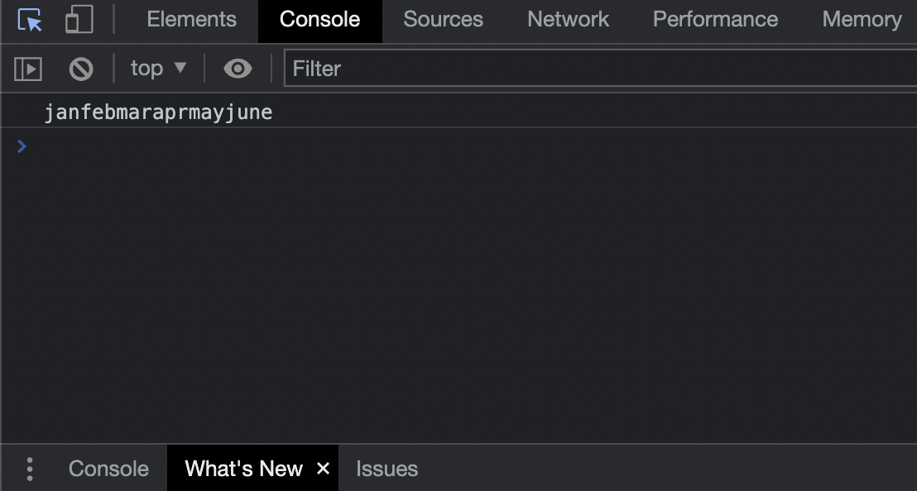Select the Console tab in top bar
The image size is (917, 491).
tap(320, 21)
